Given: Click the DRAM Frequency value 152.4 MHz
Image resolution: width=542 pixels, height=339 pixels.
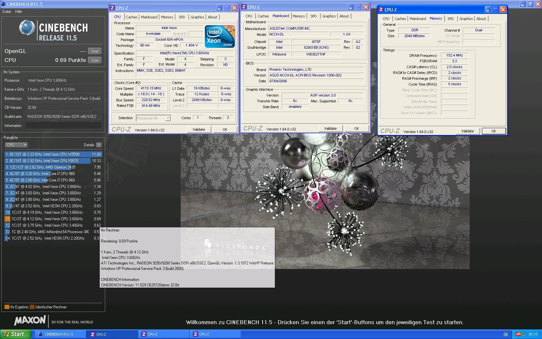Looking at the screenshot, I should pyautogui.click(x=454, y=56).
